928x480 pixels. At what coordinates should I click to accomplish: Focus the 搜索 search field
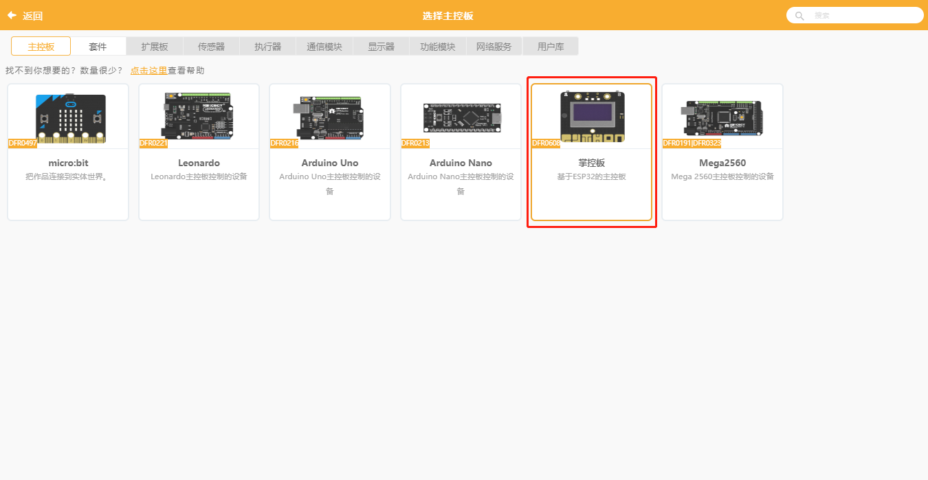[x=854, y=15]
